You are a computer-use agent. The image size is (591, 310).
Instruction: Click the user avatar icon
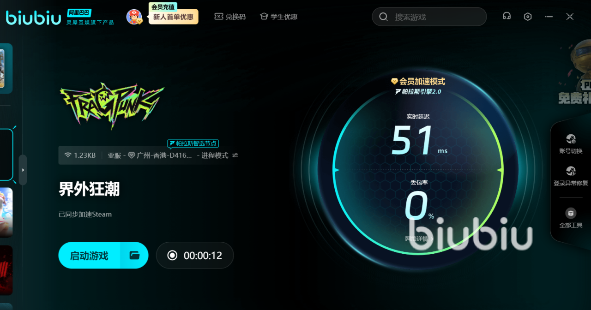coord(134,17)
